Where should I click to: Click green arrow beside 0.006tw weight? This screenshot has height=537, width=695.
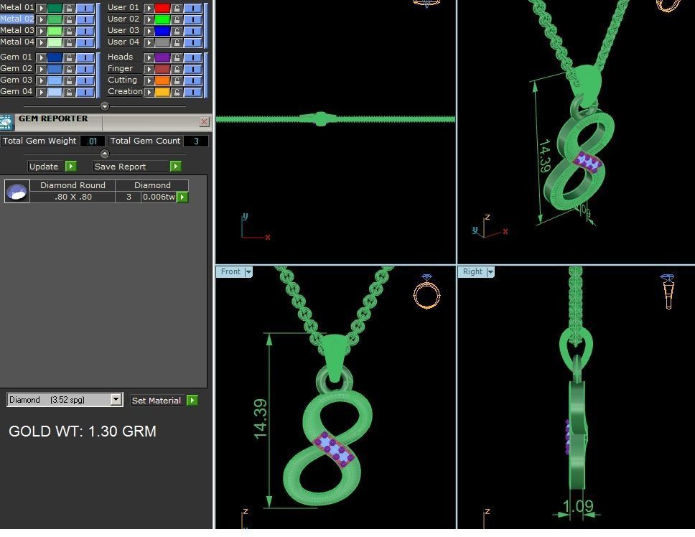pos(182,197)
